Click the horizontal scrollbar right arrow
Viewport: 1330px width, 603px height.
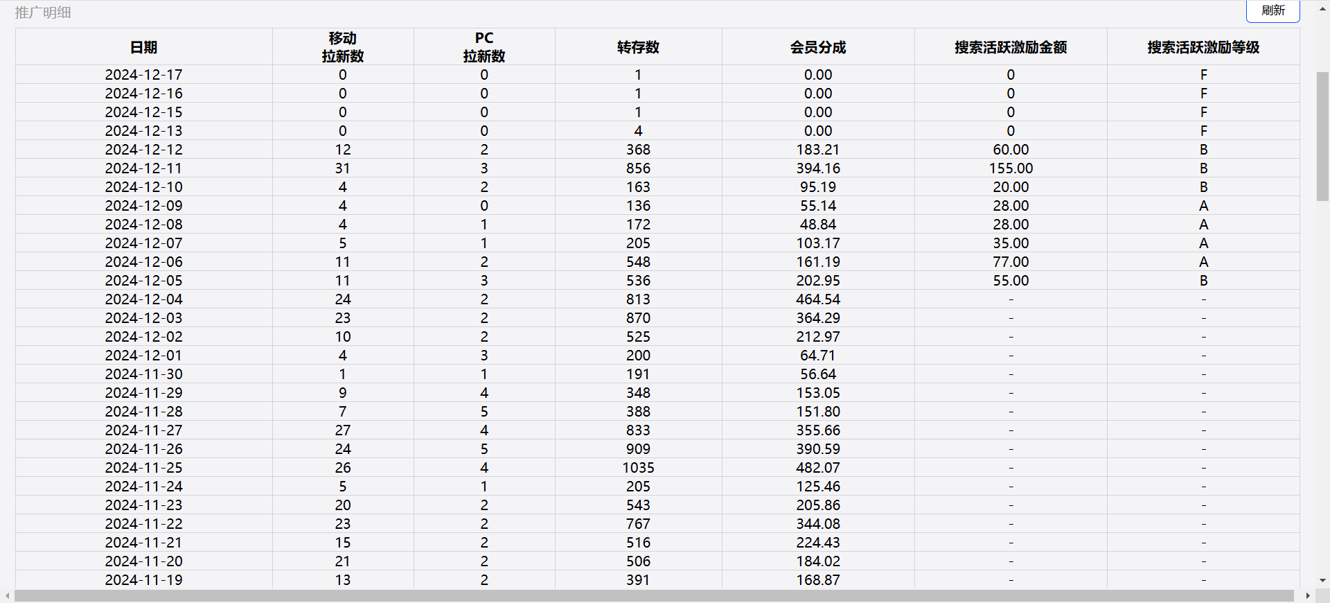[1307, 596]
